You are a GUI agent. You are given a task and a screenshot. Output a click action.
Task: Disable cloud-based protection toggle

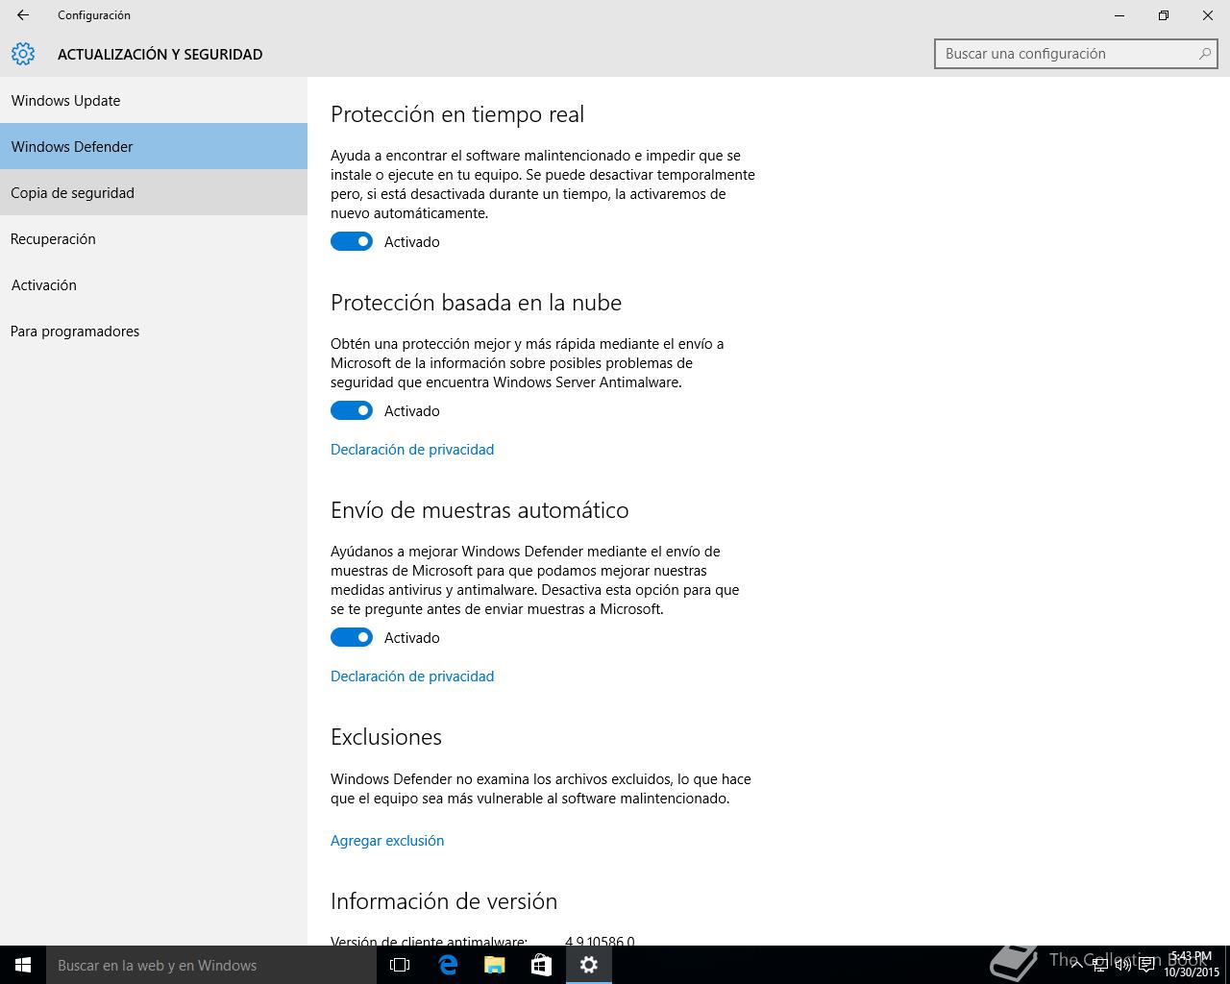(x=352, y=410)
